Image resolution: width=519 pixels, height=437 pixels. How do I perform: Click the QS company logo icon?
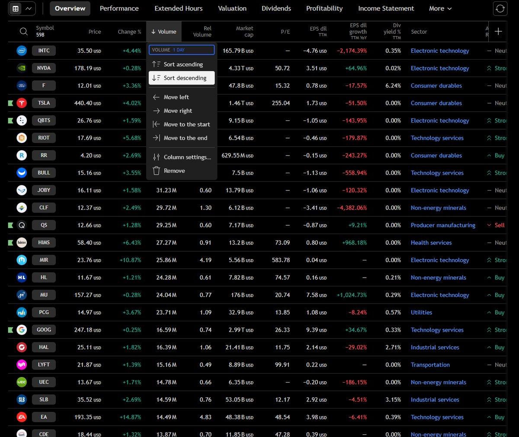coord(22,225)
